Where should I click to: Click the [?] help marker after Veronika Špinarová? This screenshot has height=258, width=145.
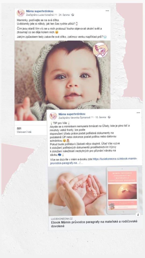(x=92, y=117)
